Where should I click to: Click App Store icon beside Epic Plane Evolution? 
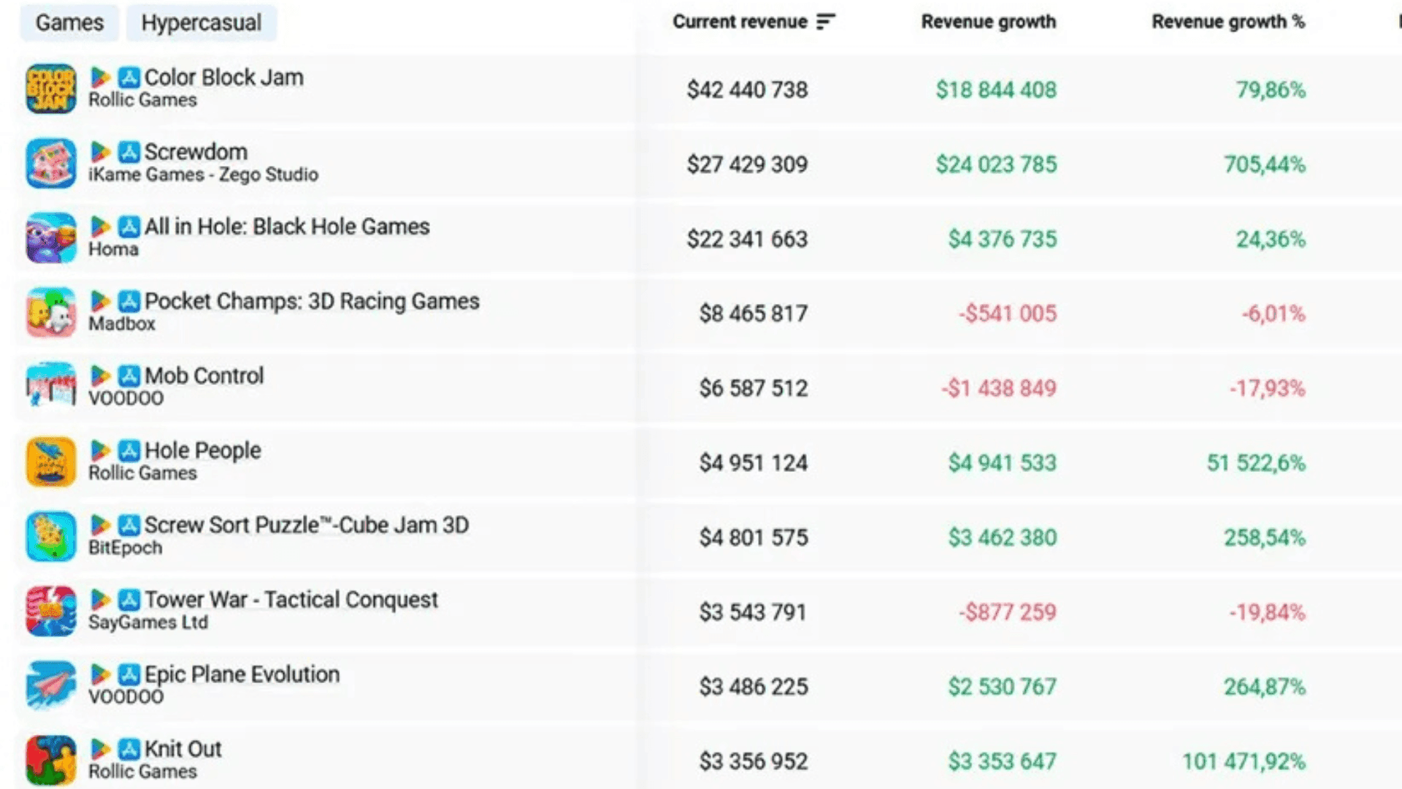tap(129, 674)
